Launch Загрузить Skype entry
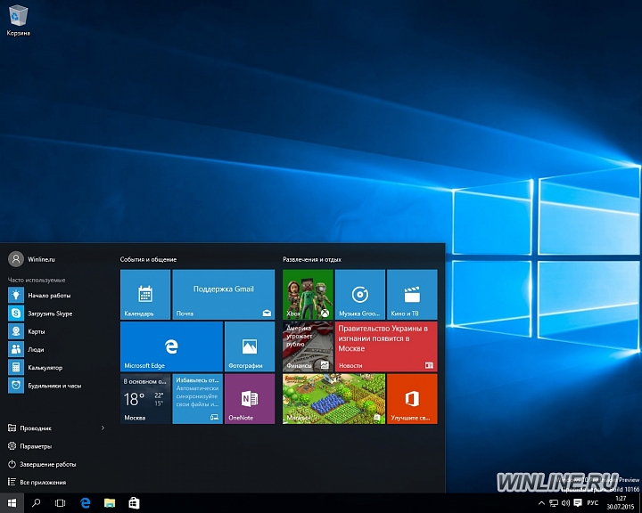Image resolution: width=642 pixels, height=513 pixels. click(57, 313)
